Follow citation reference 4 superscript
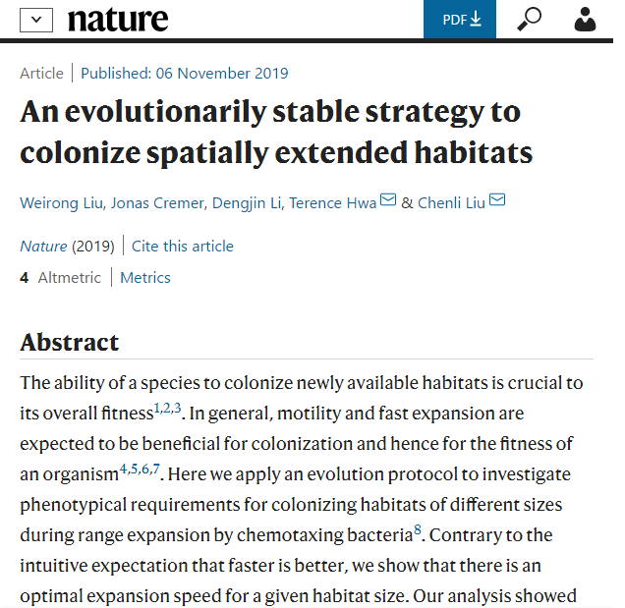The height and width of the screenshot is (608, 625). pos(123,469)
